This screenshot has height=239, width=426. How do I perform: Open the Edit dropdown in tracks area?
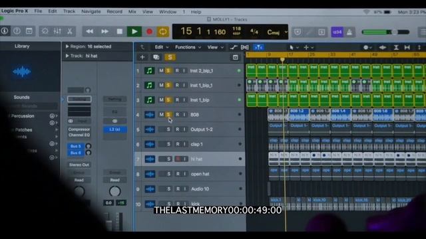click(162, 47)
